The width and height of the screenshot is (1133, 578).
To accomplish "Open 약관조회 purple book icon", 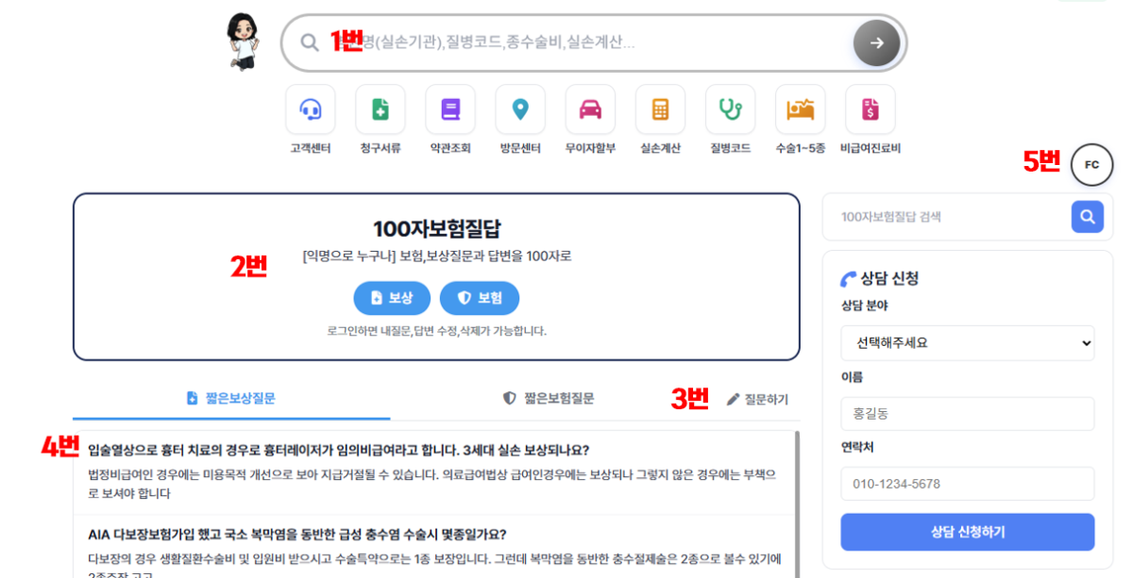I will click(x=450, y=109).
